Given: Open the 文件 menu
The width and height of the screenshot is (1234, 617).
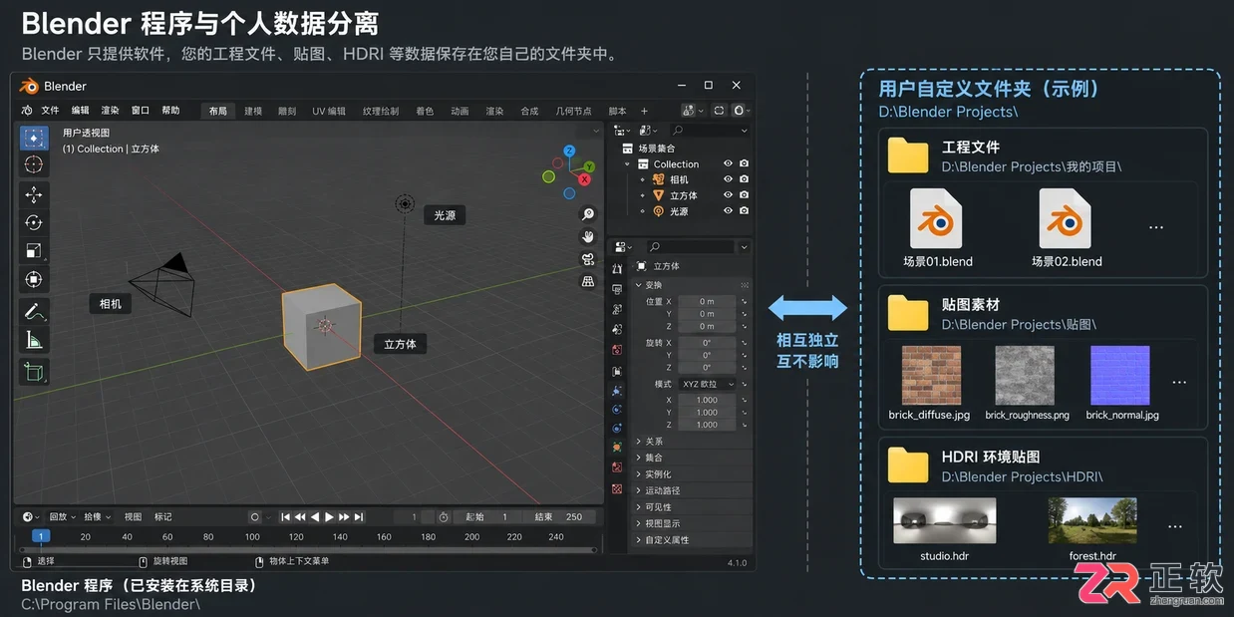Looking at the screenshot, I should (50, 111).
